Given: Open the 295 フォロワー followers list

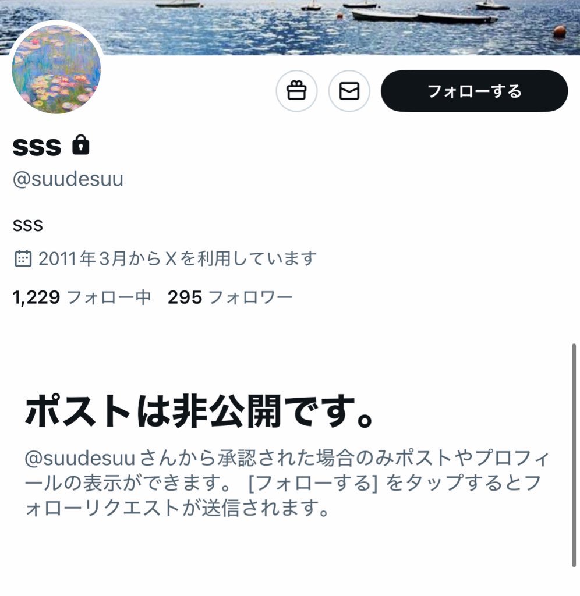Looking at the screenshot, I should coord(230,297).
